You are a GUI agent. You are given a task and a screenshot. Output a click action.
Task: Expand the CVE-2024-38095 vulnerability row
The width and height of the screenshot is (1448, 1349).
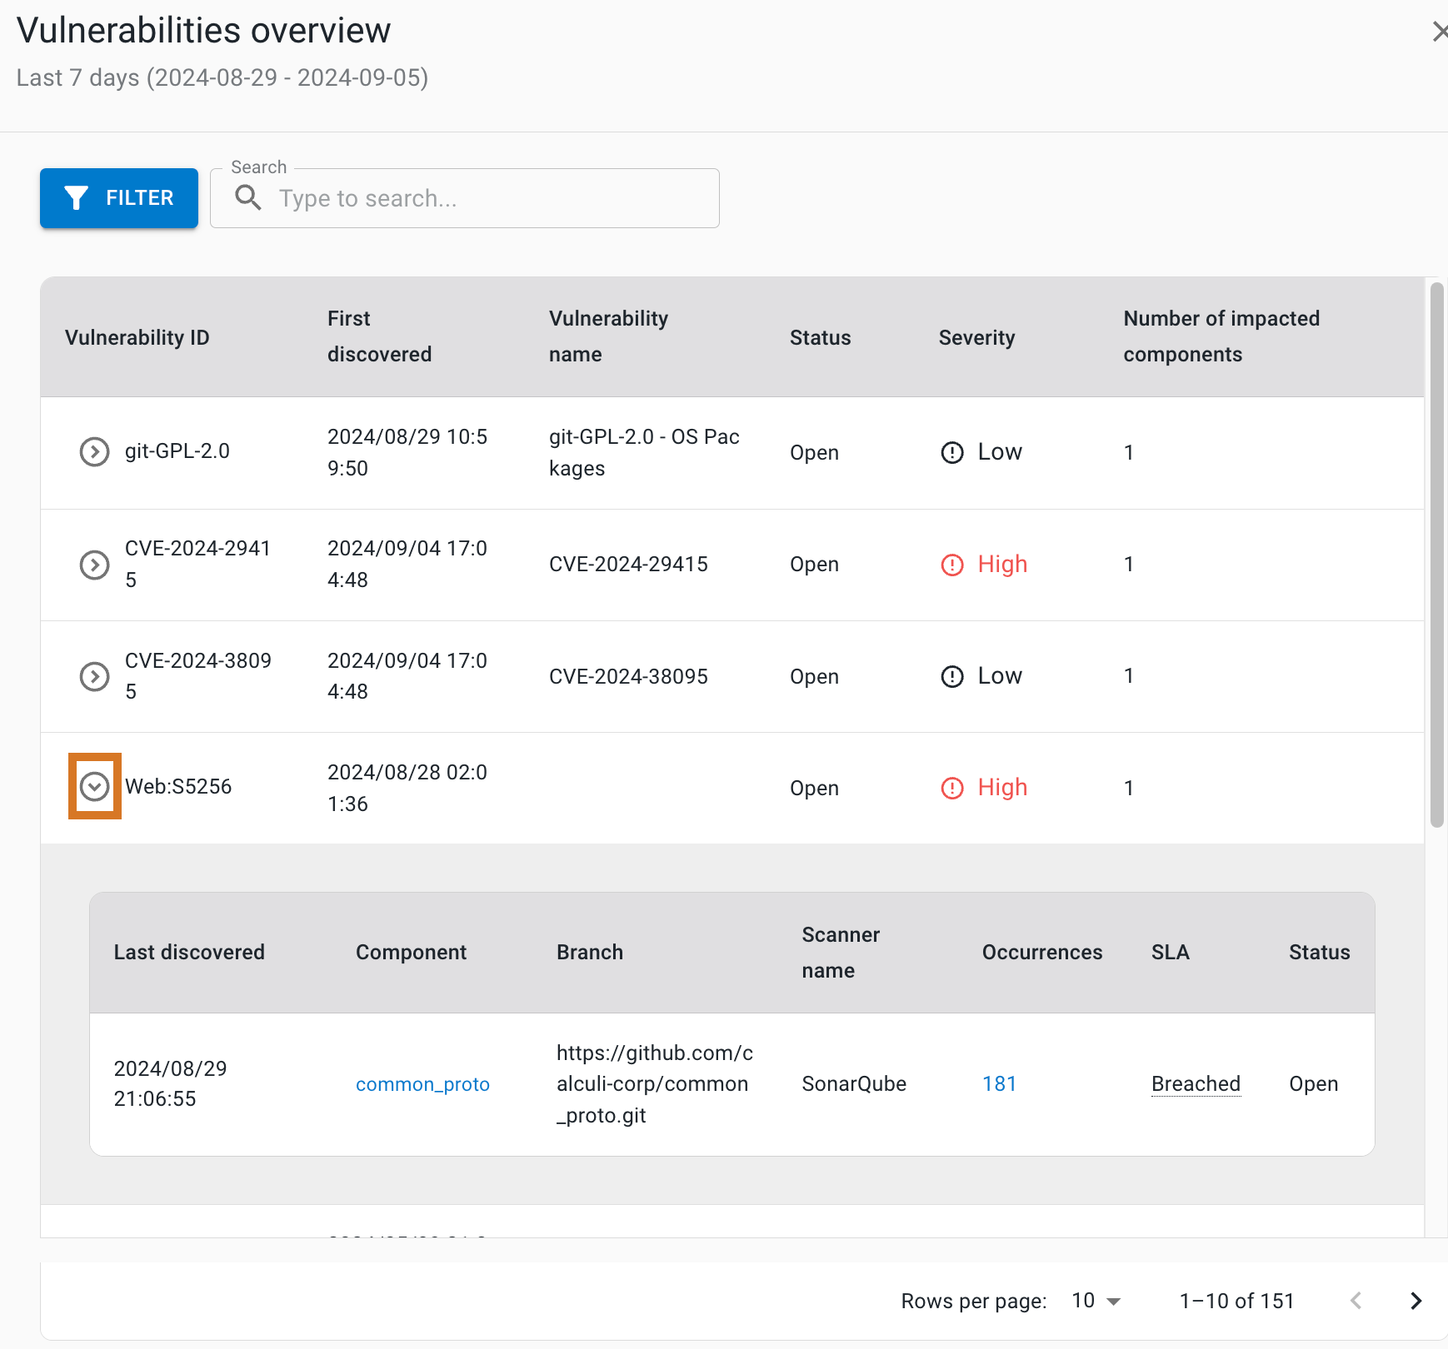pos(94,676)
